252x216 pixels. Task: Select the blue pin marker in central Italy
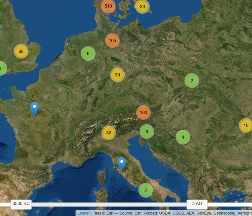(x=122, y=164)
